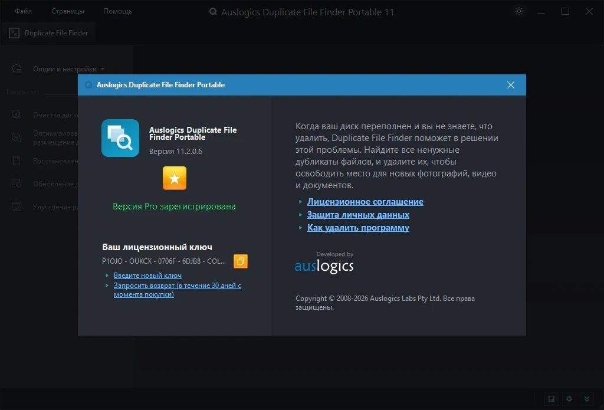The width and height of the screenshot is (604, 410).
Task: Open the Помощь menu
Action: pos(117,11)
